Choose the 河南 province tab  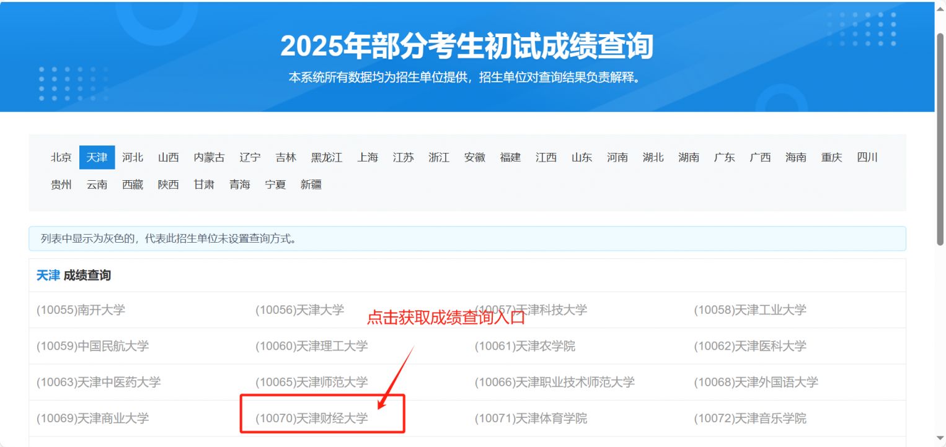point(617,157)
